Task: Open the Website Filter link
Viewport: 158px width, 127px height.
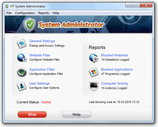Action: (x=40, y=55)
